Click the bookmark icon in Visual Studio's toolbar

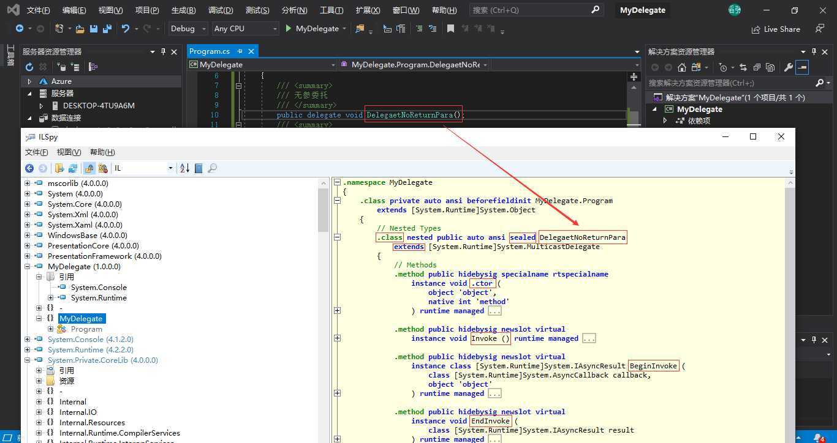[450, 29]
